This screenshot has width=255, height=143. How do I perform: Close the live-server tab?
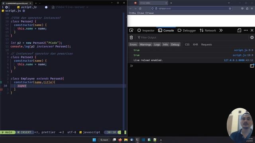point(87,7)
